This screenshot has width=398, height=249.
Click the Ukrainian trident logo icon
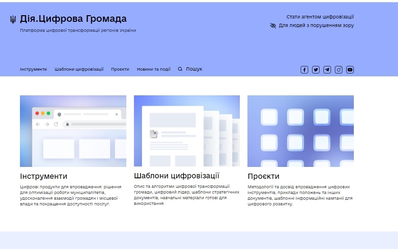point(13,19)
